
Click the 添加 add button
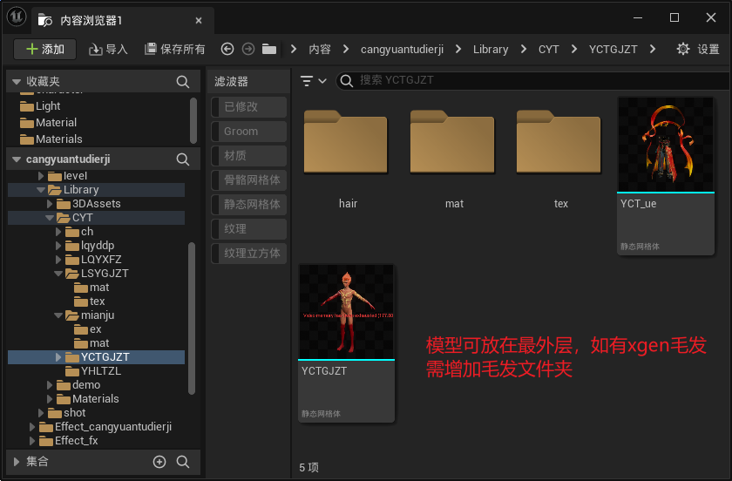(45, 50)
